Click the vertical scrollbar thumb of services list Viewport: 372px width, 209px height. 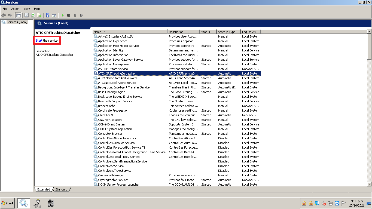[369, 47]
